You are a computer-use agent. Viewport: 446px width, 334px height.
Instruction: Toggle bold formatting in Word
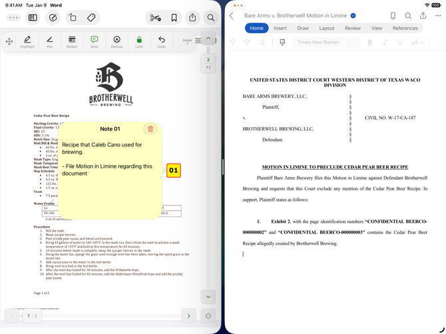click(369, 43)
